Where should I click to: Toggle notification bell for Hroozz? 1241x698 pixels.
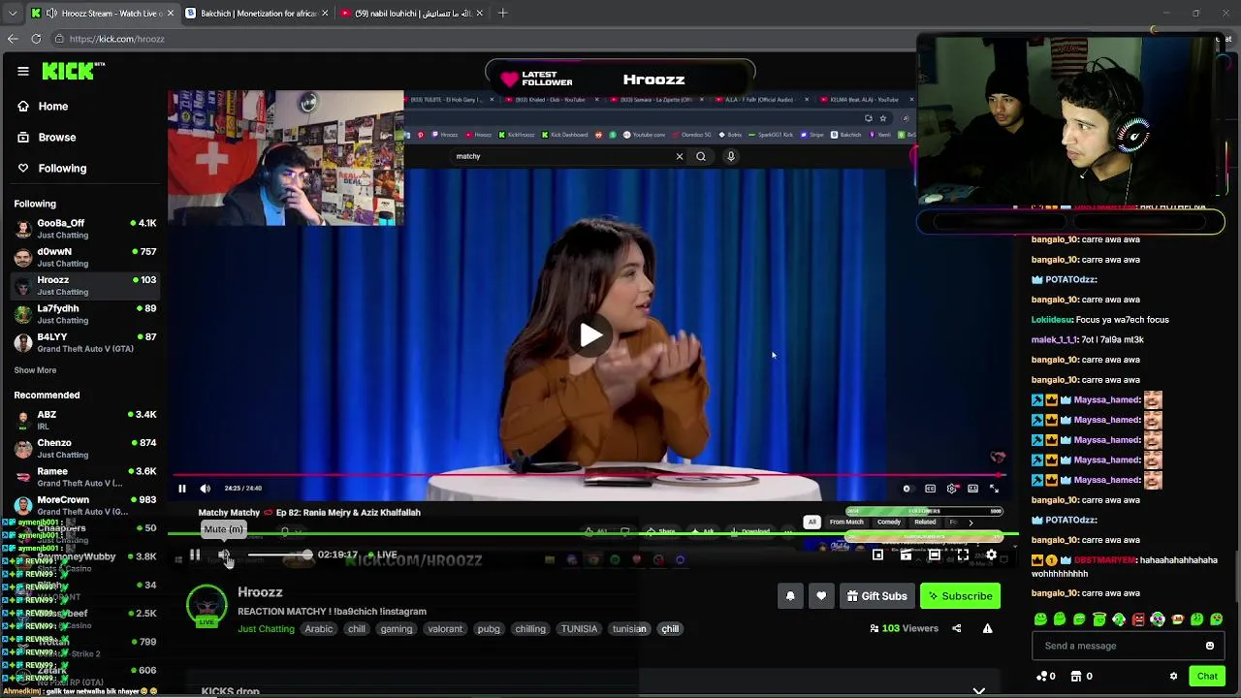point(790,596)
